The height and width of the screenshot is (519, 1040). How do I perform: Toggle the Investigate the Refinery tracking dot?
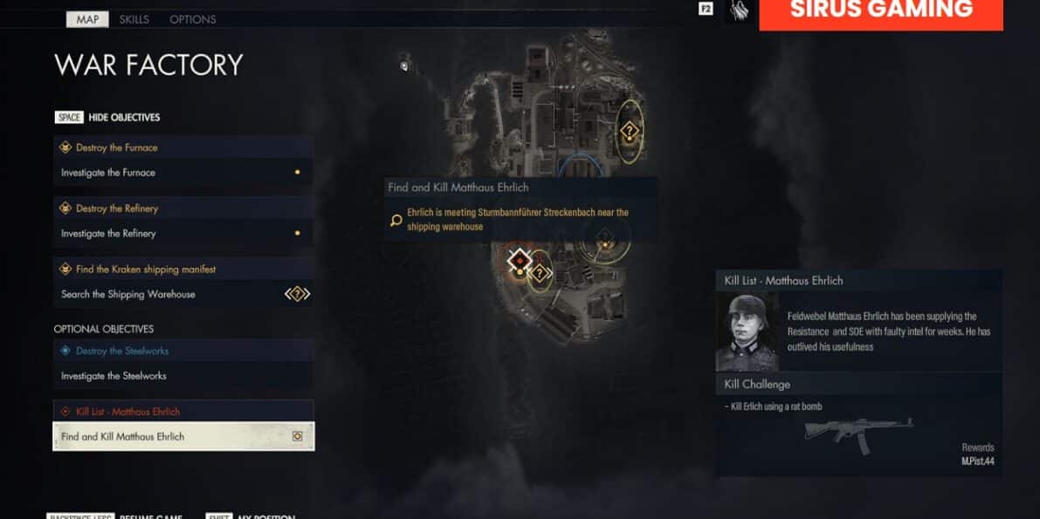(297, 233)
